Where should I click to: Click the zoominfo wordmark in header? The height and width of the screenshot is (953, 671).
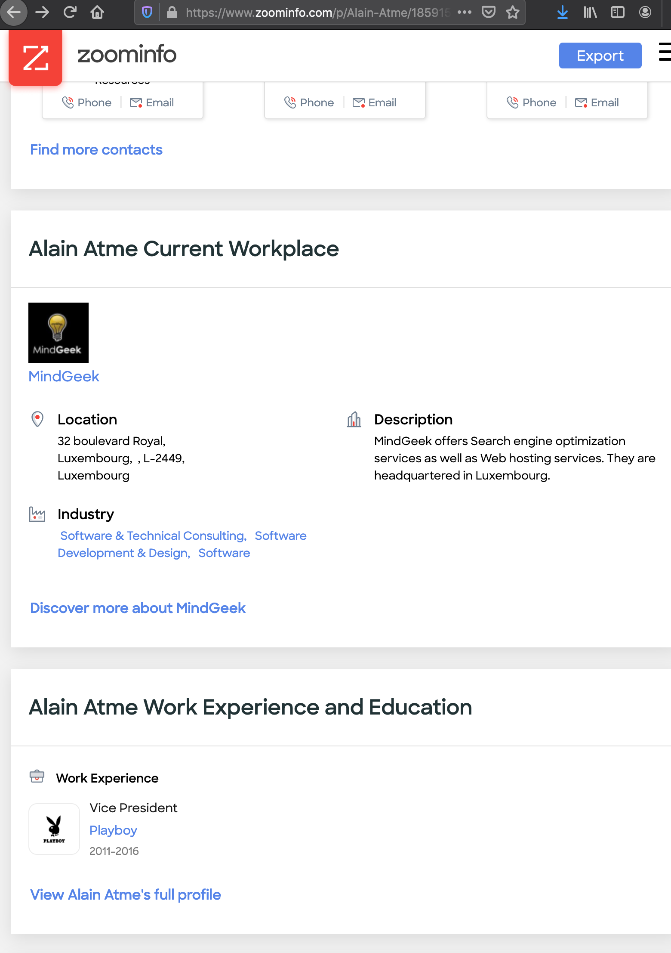pyautogui.click(x=127, y=55)
